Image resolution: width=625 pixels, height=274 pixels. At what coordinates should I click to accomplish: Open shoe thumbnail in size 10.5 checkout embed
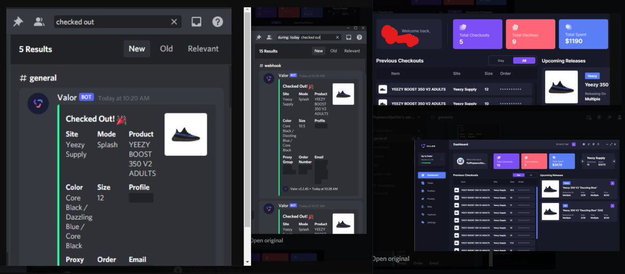coord(343,94)
